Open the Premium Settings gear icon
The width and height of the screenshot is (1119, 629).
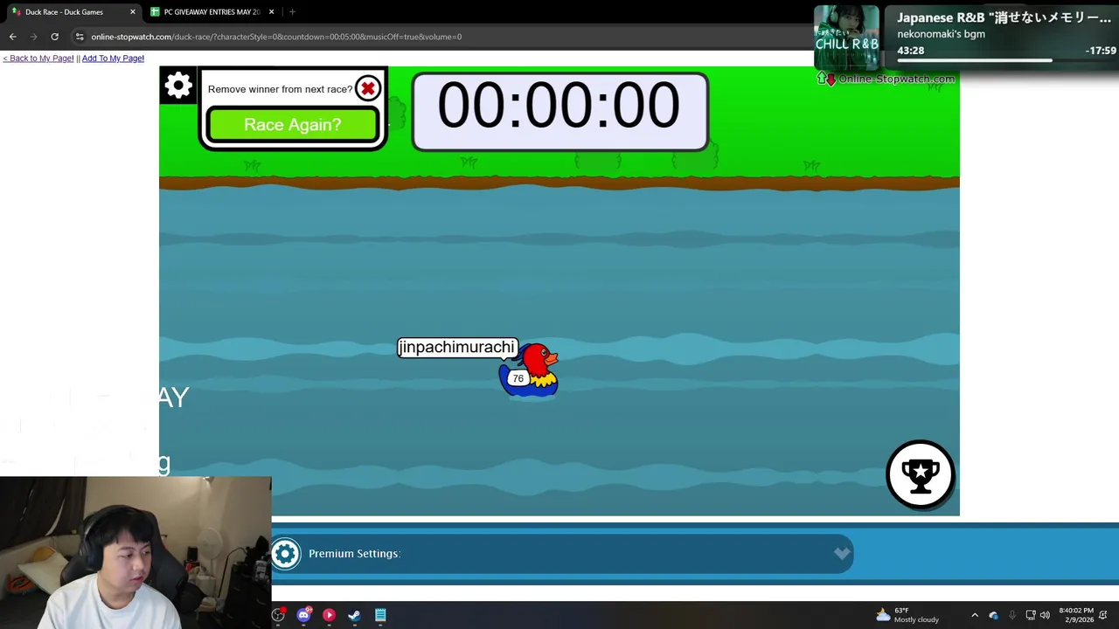(285, 554)
